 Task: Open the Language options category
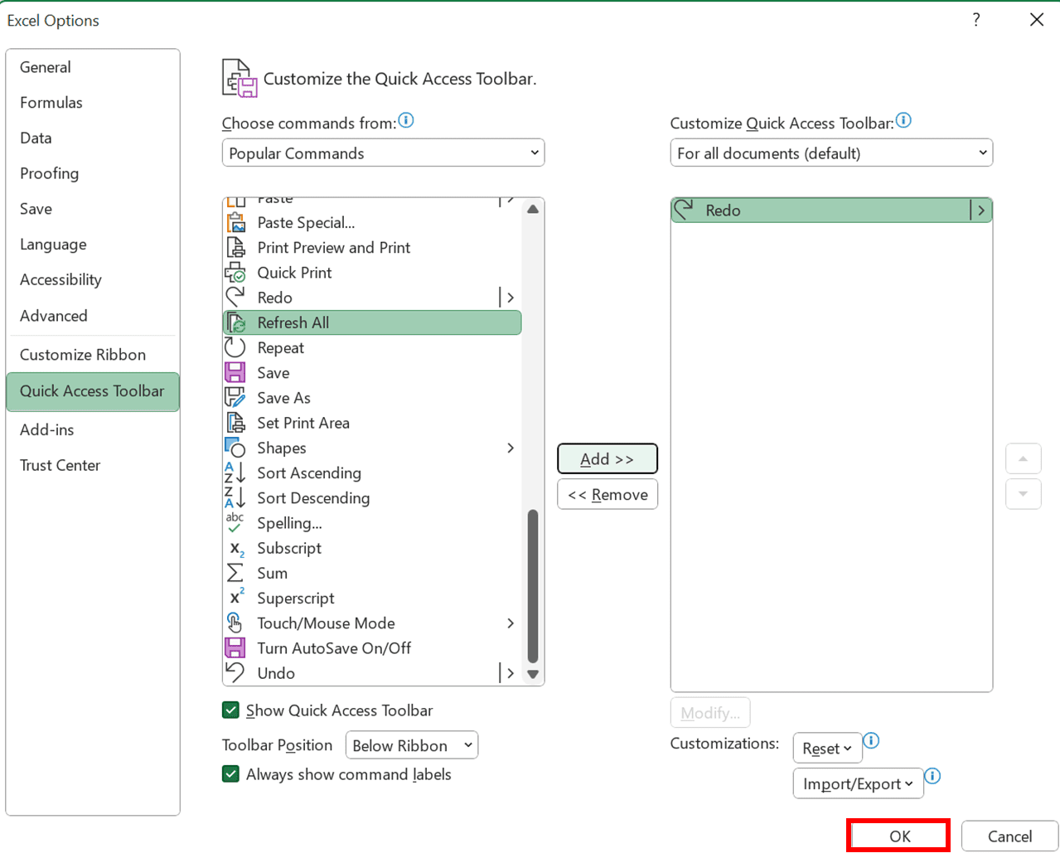coord(93,245)
